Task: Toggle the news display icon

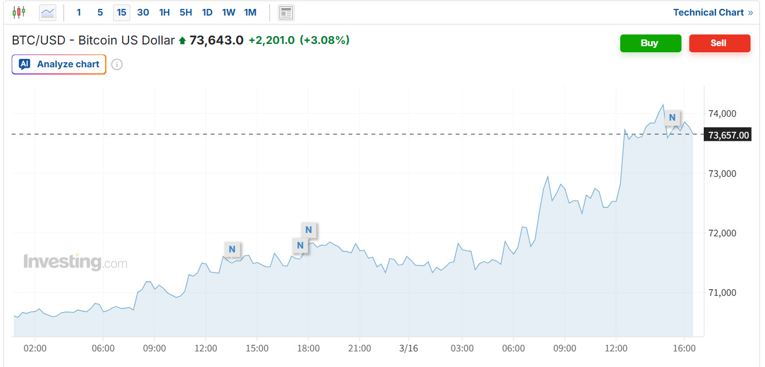Action: coord(286,12)
